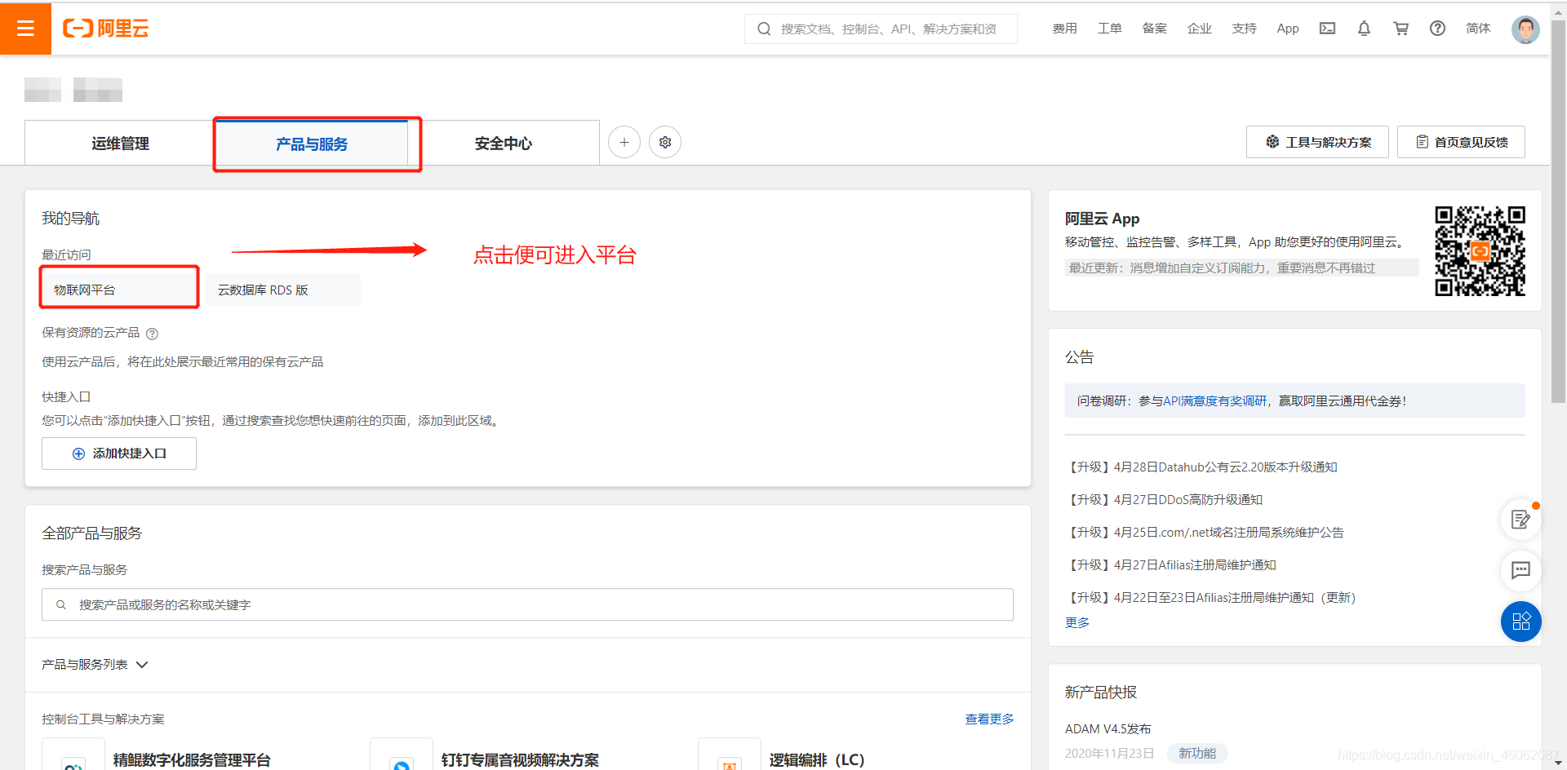Open tab settings gear icon
This screenshot has width=1567, height=770.
pyautogui.click(x=665, y=143)
